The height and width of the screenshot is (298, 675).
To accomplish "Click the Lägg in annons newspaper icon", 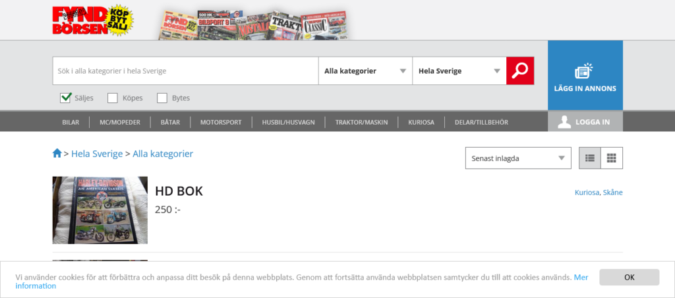I will point(584,71).
